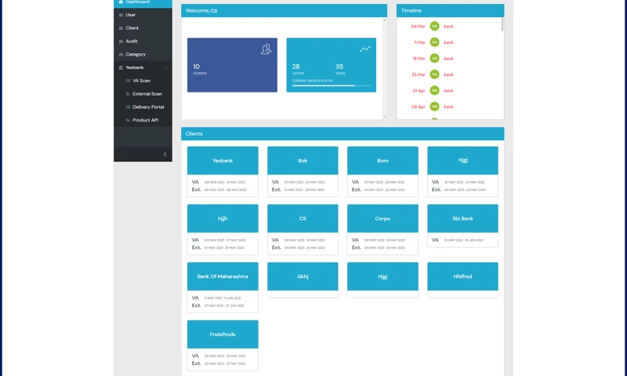
Task: Click the bank link for 04 Mar
Action: 448,27
